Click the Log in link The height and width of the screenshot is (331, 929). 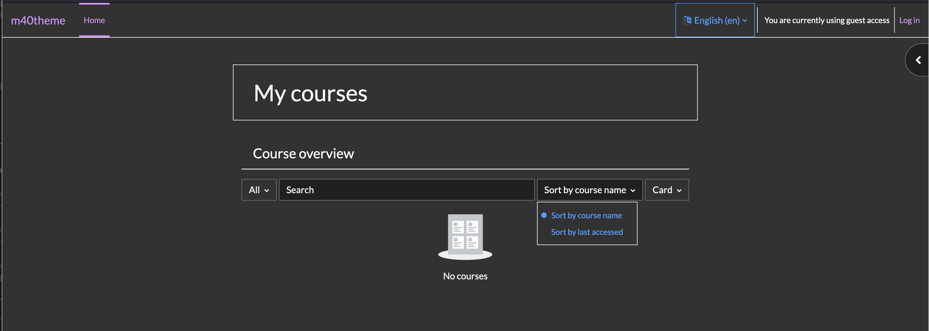(909, 20)
